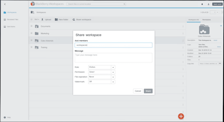
Task: Open the Training workspace name
Action: tap(44, 48)
